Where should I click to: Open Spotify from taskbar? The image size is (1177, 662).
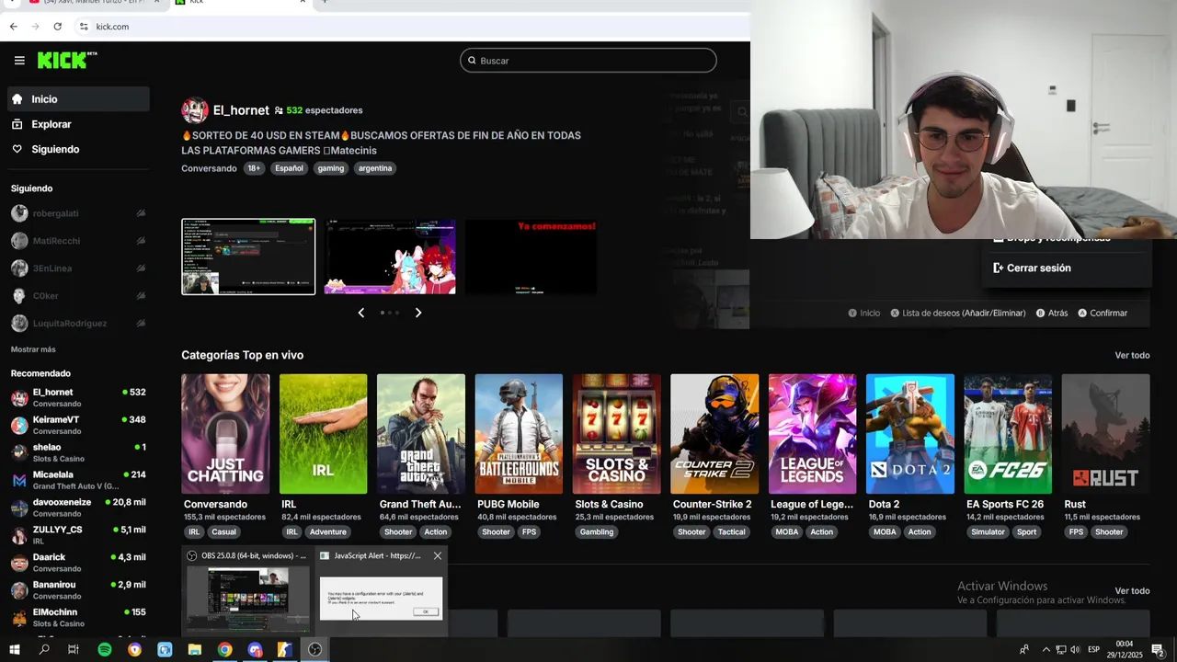tap(105, 650)
